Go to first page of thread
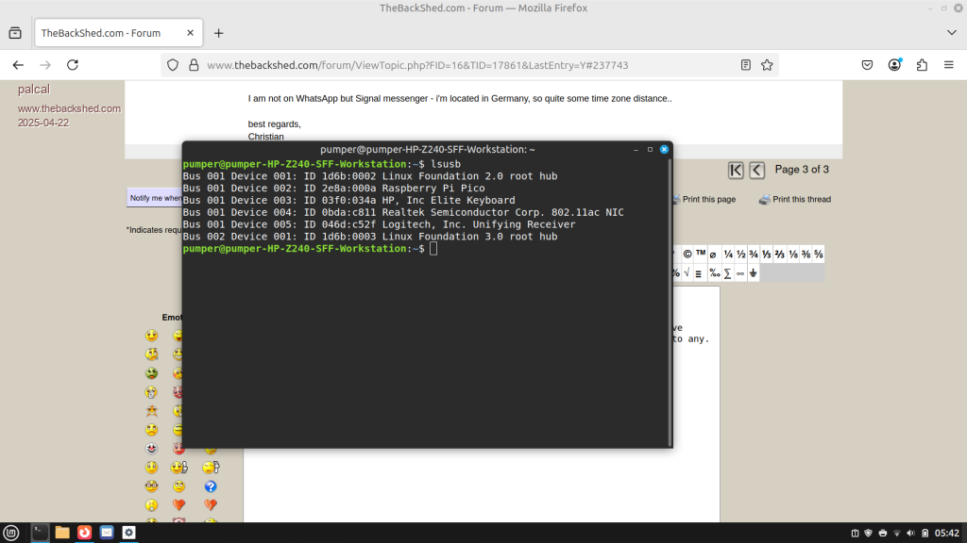This screenshot has height=543, width=967. (736, 170)
